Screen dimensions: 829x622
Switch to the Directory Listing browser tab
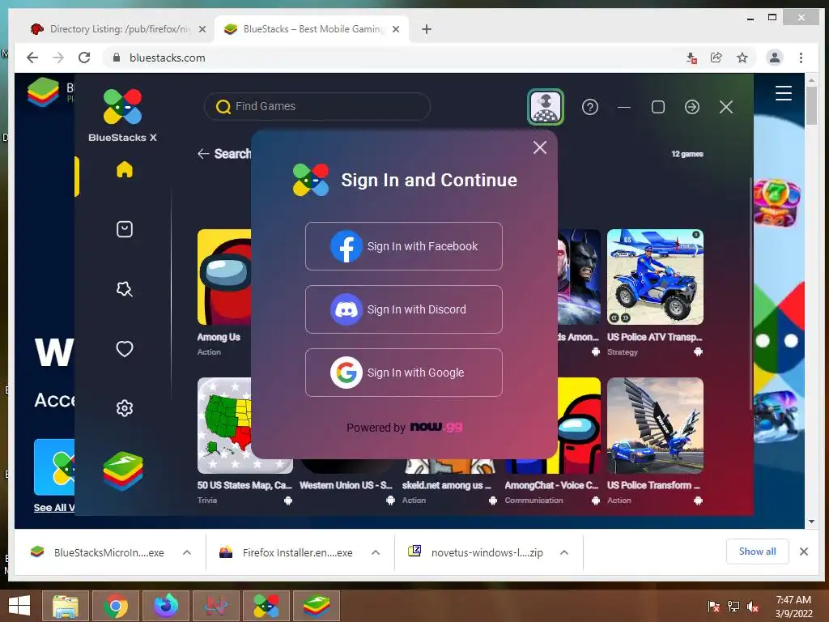pyautogui.click(x=120, y=29)
